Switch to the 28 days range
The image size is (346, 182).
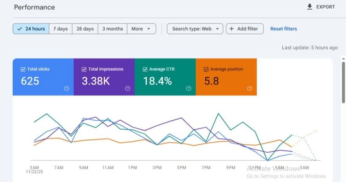tap(85, 29)
